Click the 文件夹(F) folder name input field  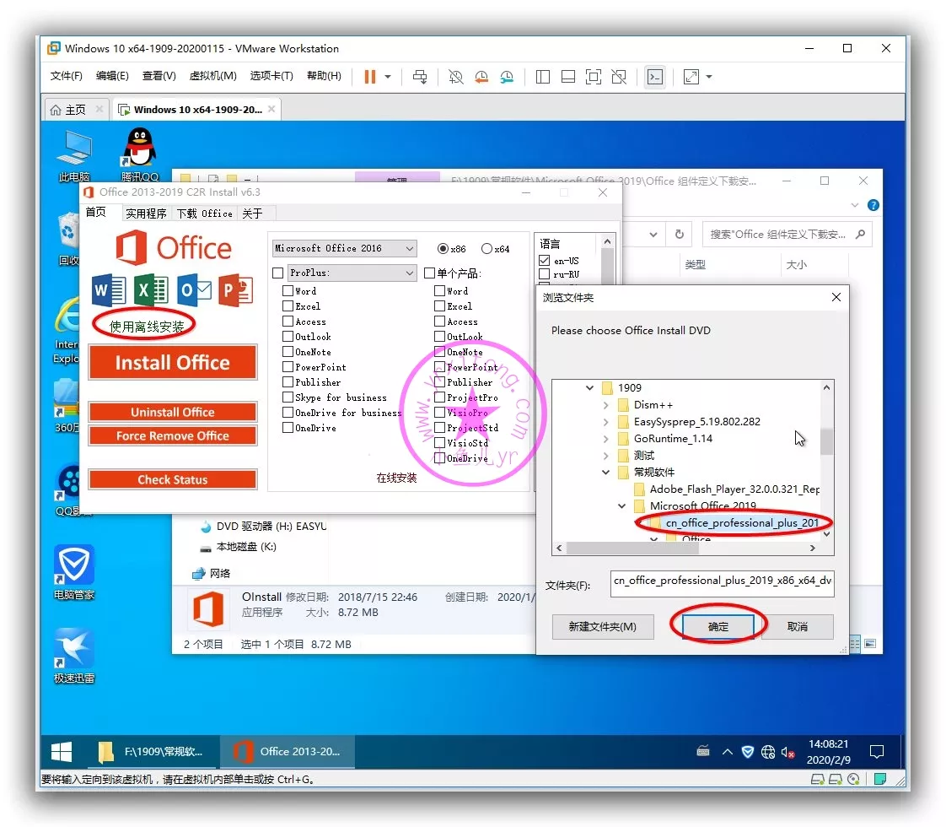722,581
